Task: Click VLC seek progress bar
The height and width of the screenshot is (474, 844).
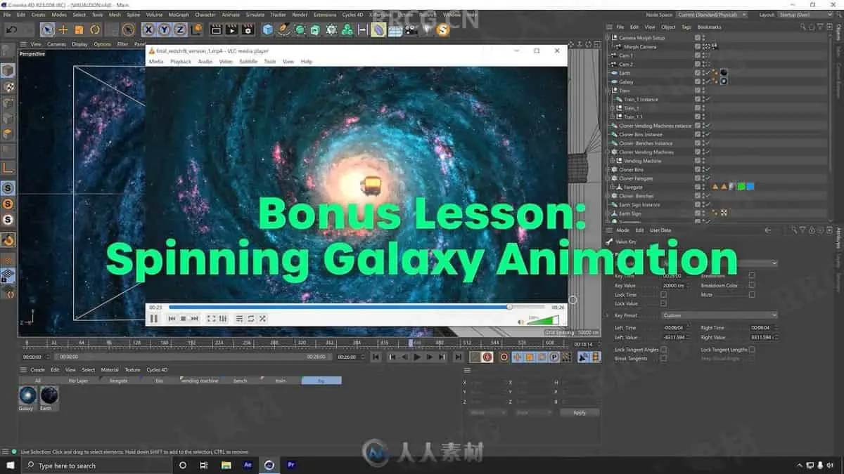Action: [x=357, y=307]
